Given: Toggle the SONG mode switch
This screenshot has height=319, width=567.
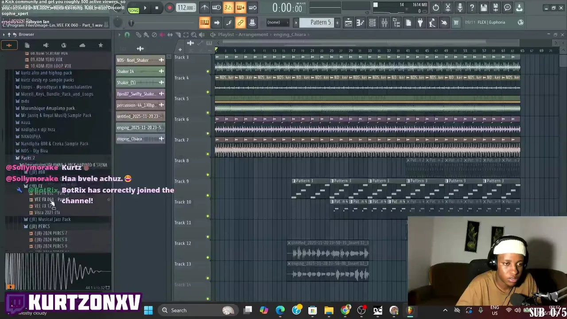Looking at the screenshot, I should click(x=133, y=9).
